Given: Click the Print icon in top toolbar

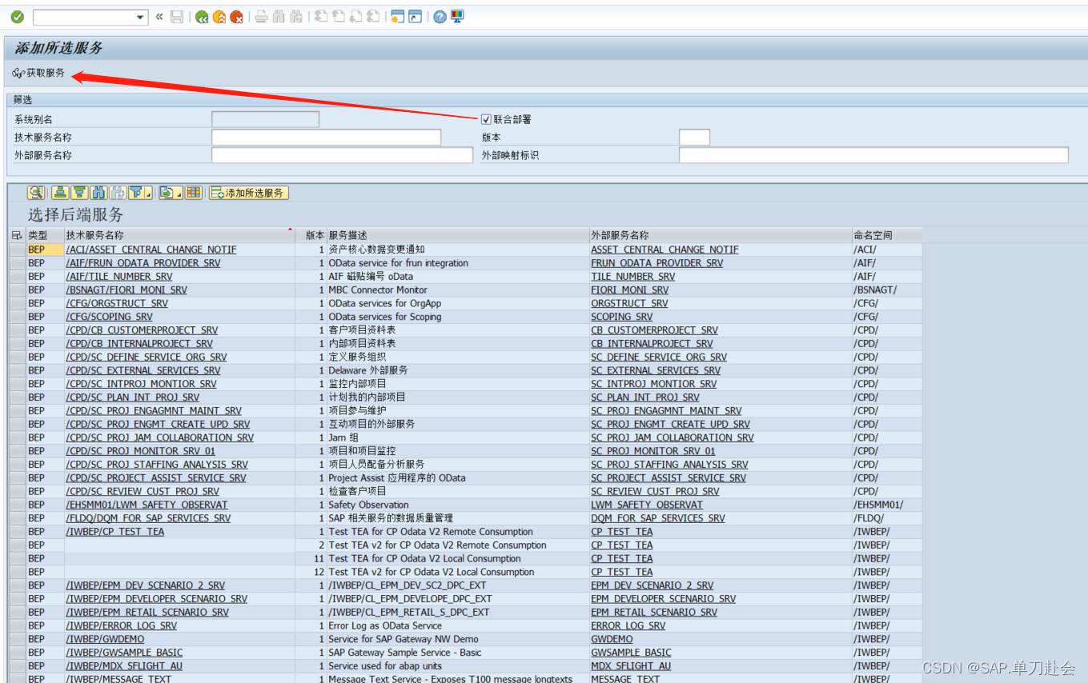Looking at the screenshot, I should click(x=261, y=17).
